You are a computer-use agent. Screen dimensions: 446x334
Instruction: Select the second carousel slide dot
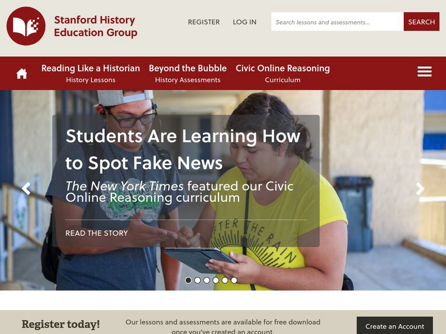(197, 281)
